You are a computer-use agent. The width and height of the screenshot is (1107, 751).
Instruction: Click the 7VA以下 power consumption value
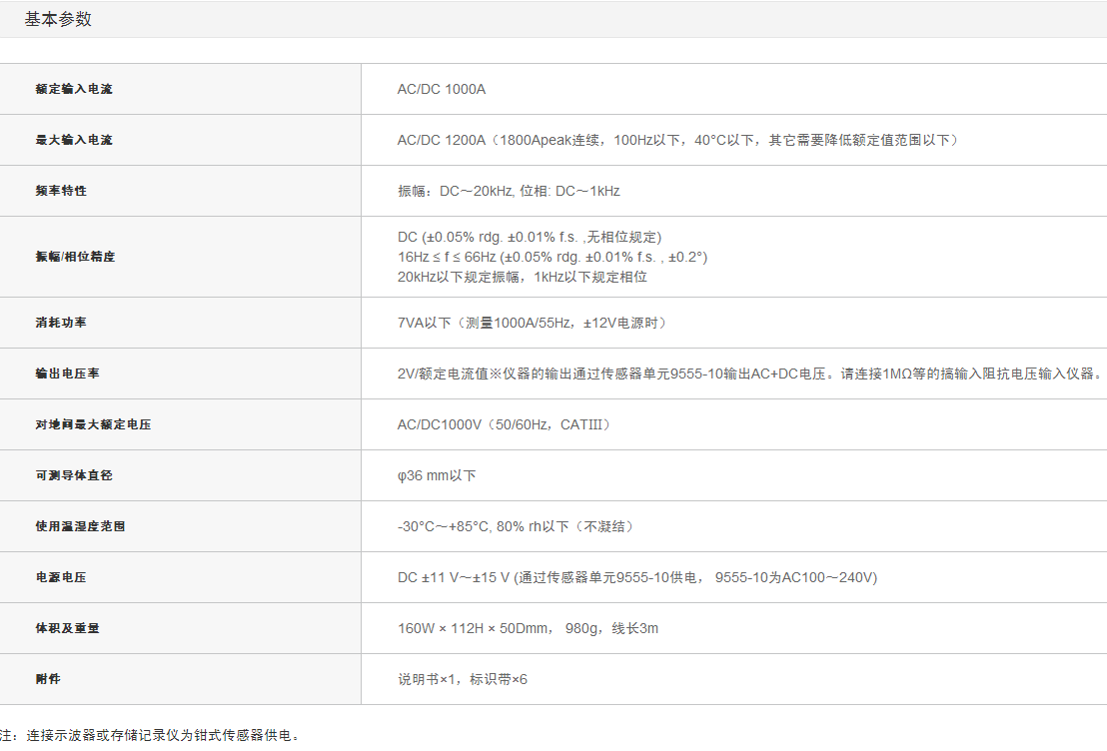pyautogui.click(x=532, y=323)
